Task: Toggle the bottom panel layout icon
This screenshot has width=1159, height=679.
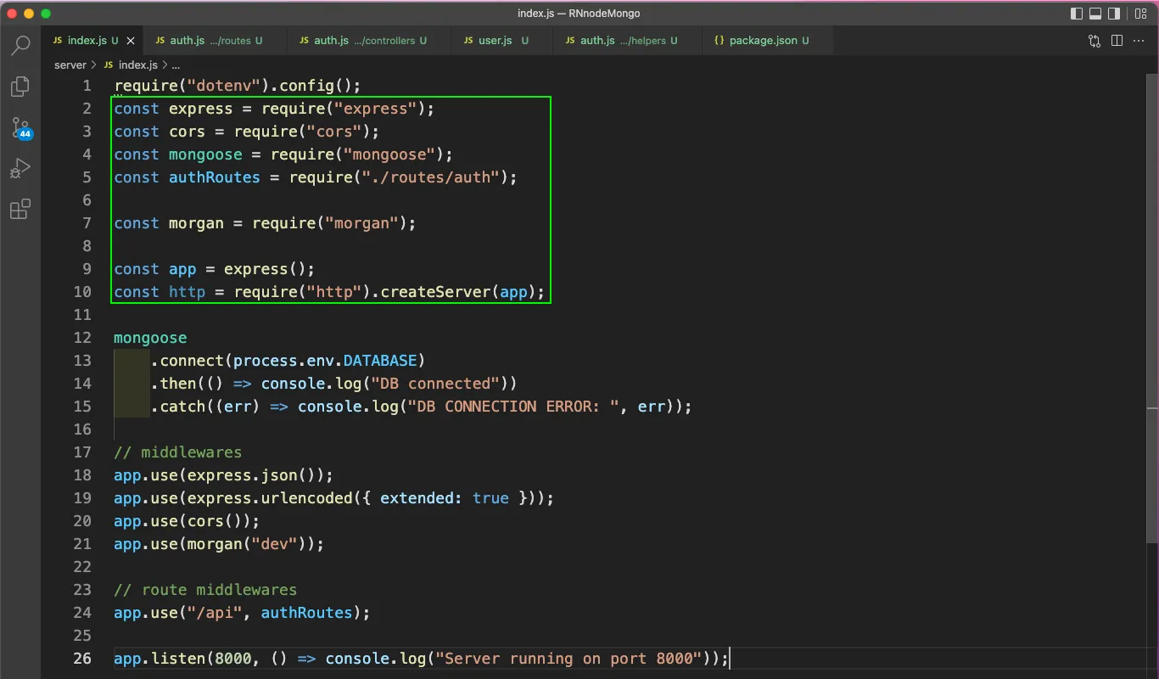Action: tap(1095, 14)
